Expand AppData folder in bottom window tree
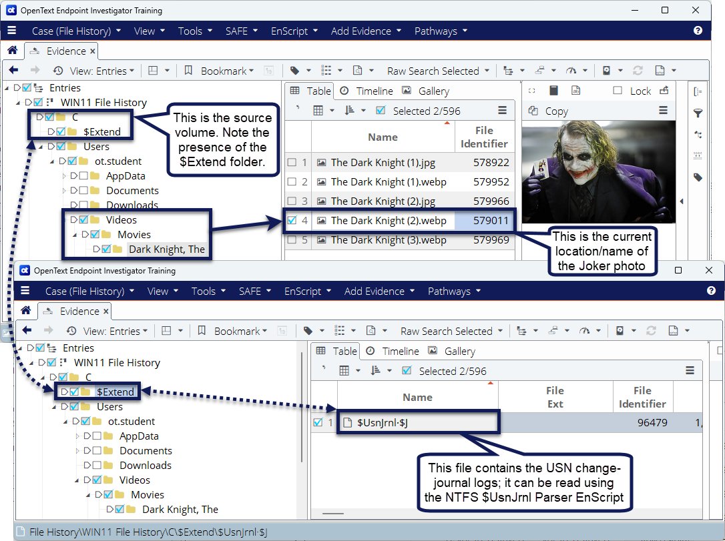The height and width of the screenshot is (541, 725). point(77,436)
